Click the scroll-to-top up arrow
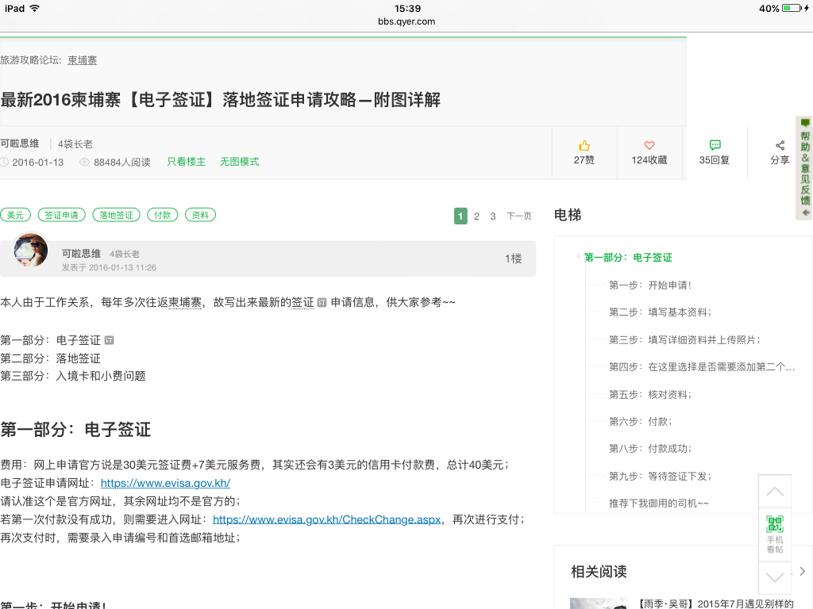The width and height of the screenshot is (813, 609). tap(775, 492)
